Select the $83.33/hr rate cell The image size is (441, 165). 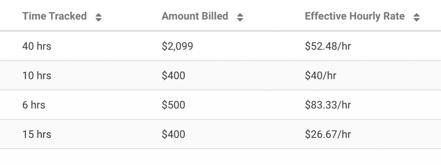click(x=328, y=105)
